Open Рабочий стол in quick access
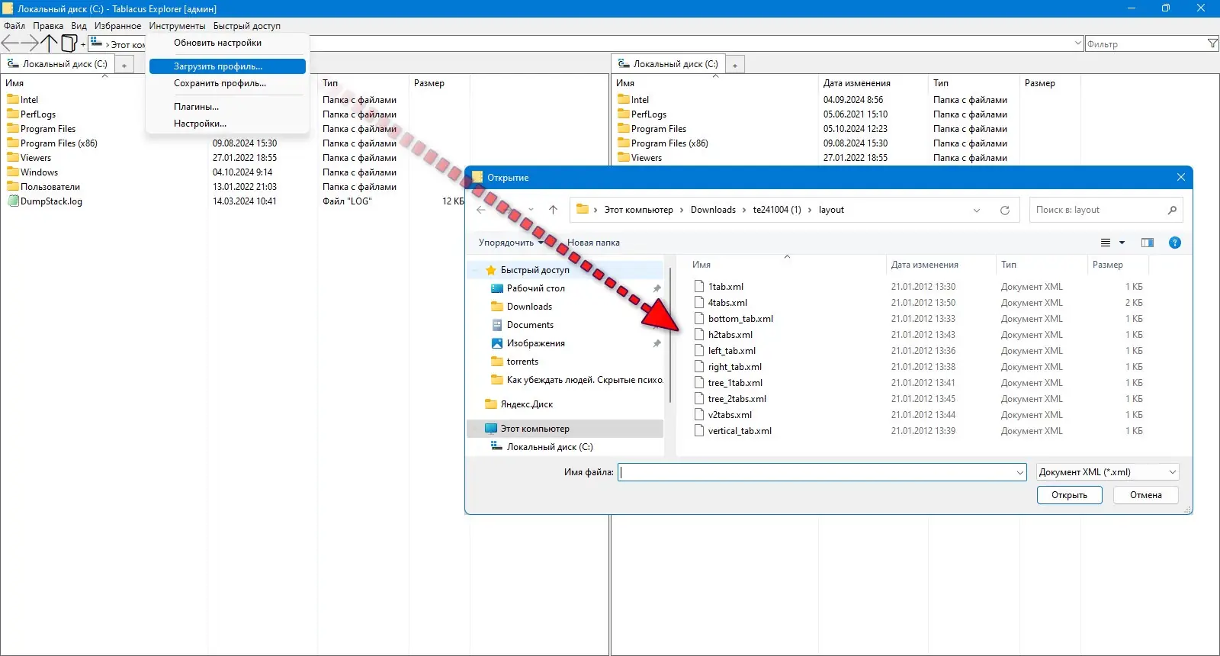Viewport: 1220px width, 656px height. click(x=535, y=288)
